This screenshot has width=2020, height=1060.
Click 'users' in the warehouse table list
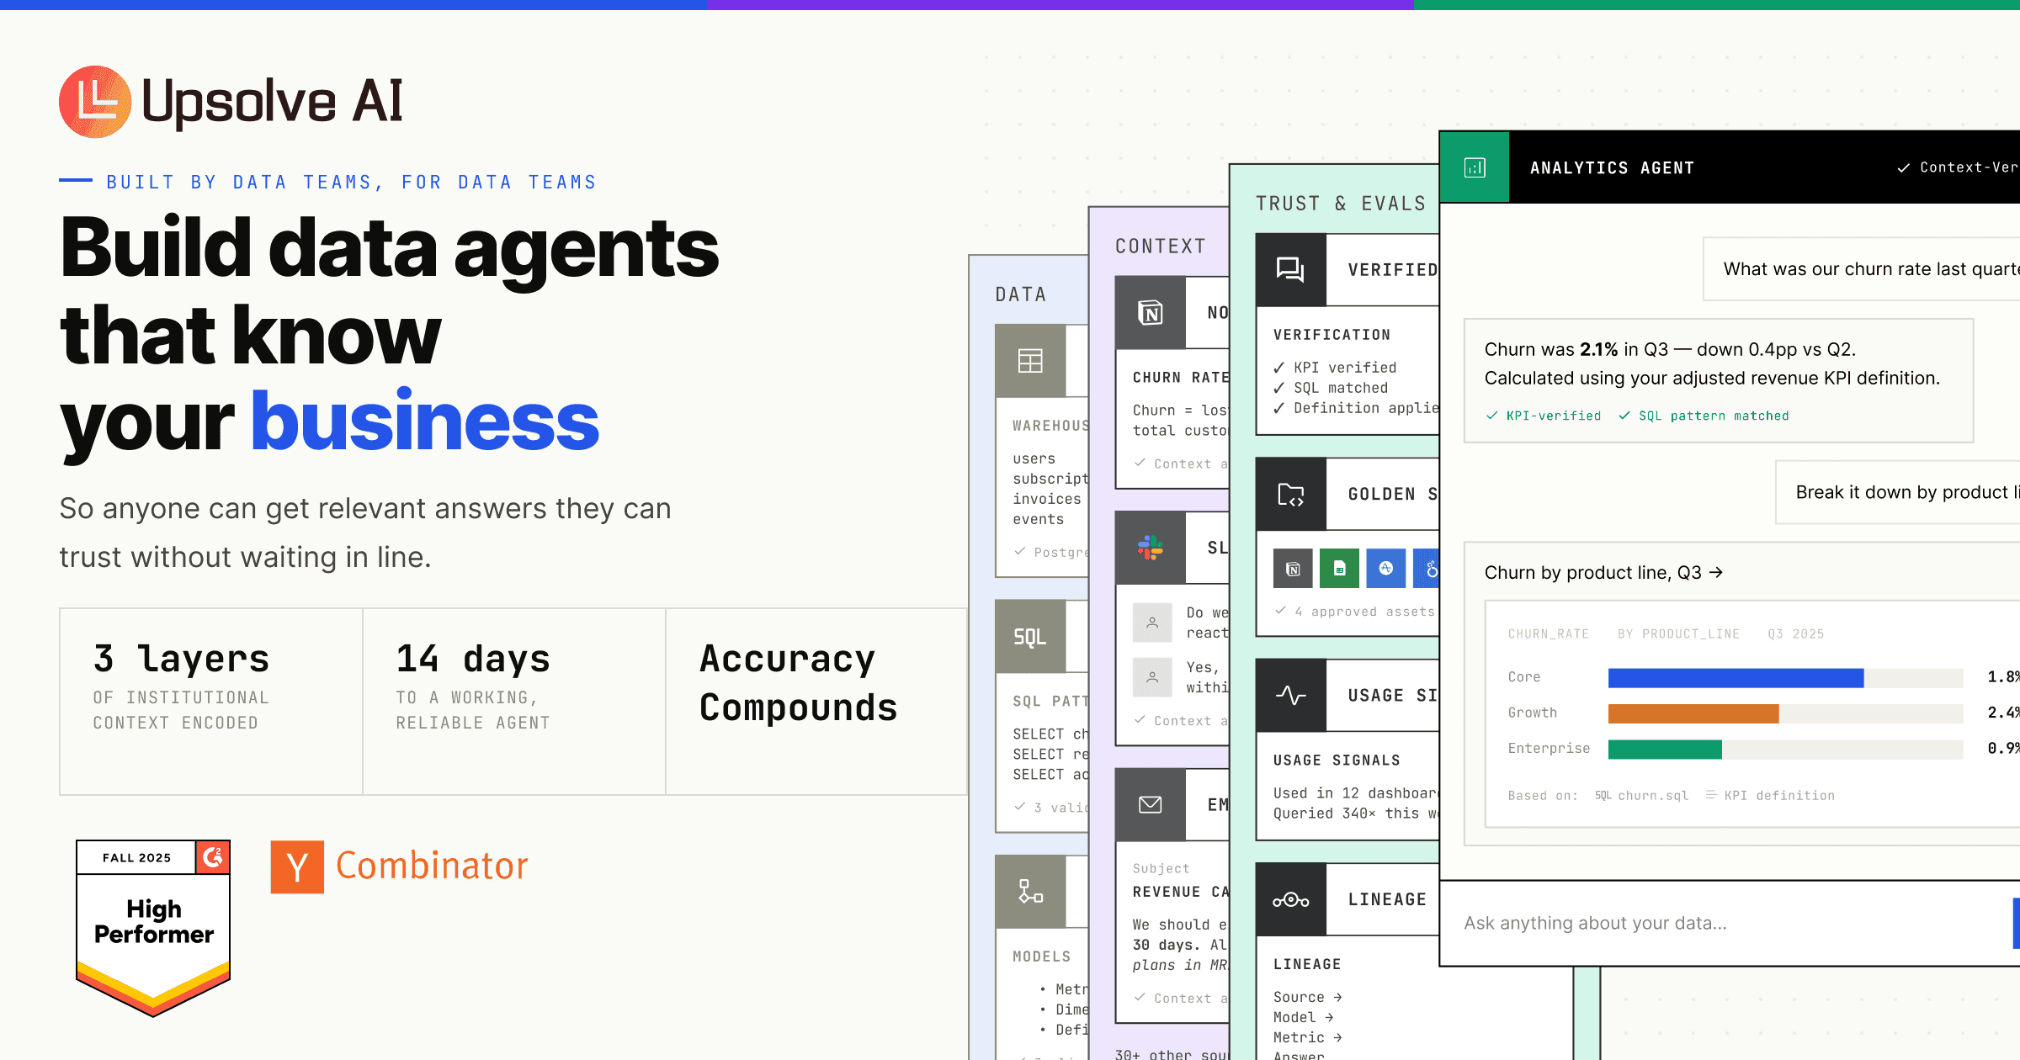pos(1034,458)
